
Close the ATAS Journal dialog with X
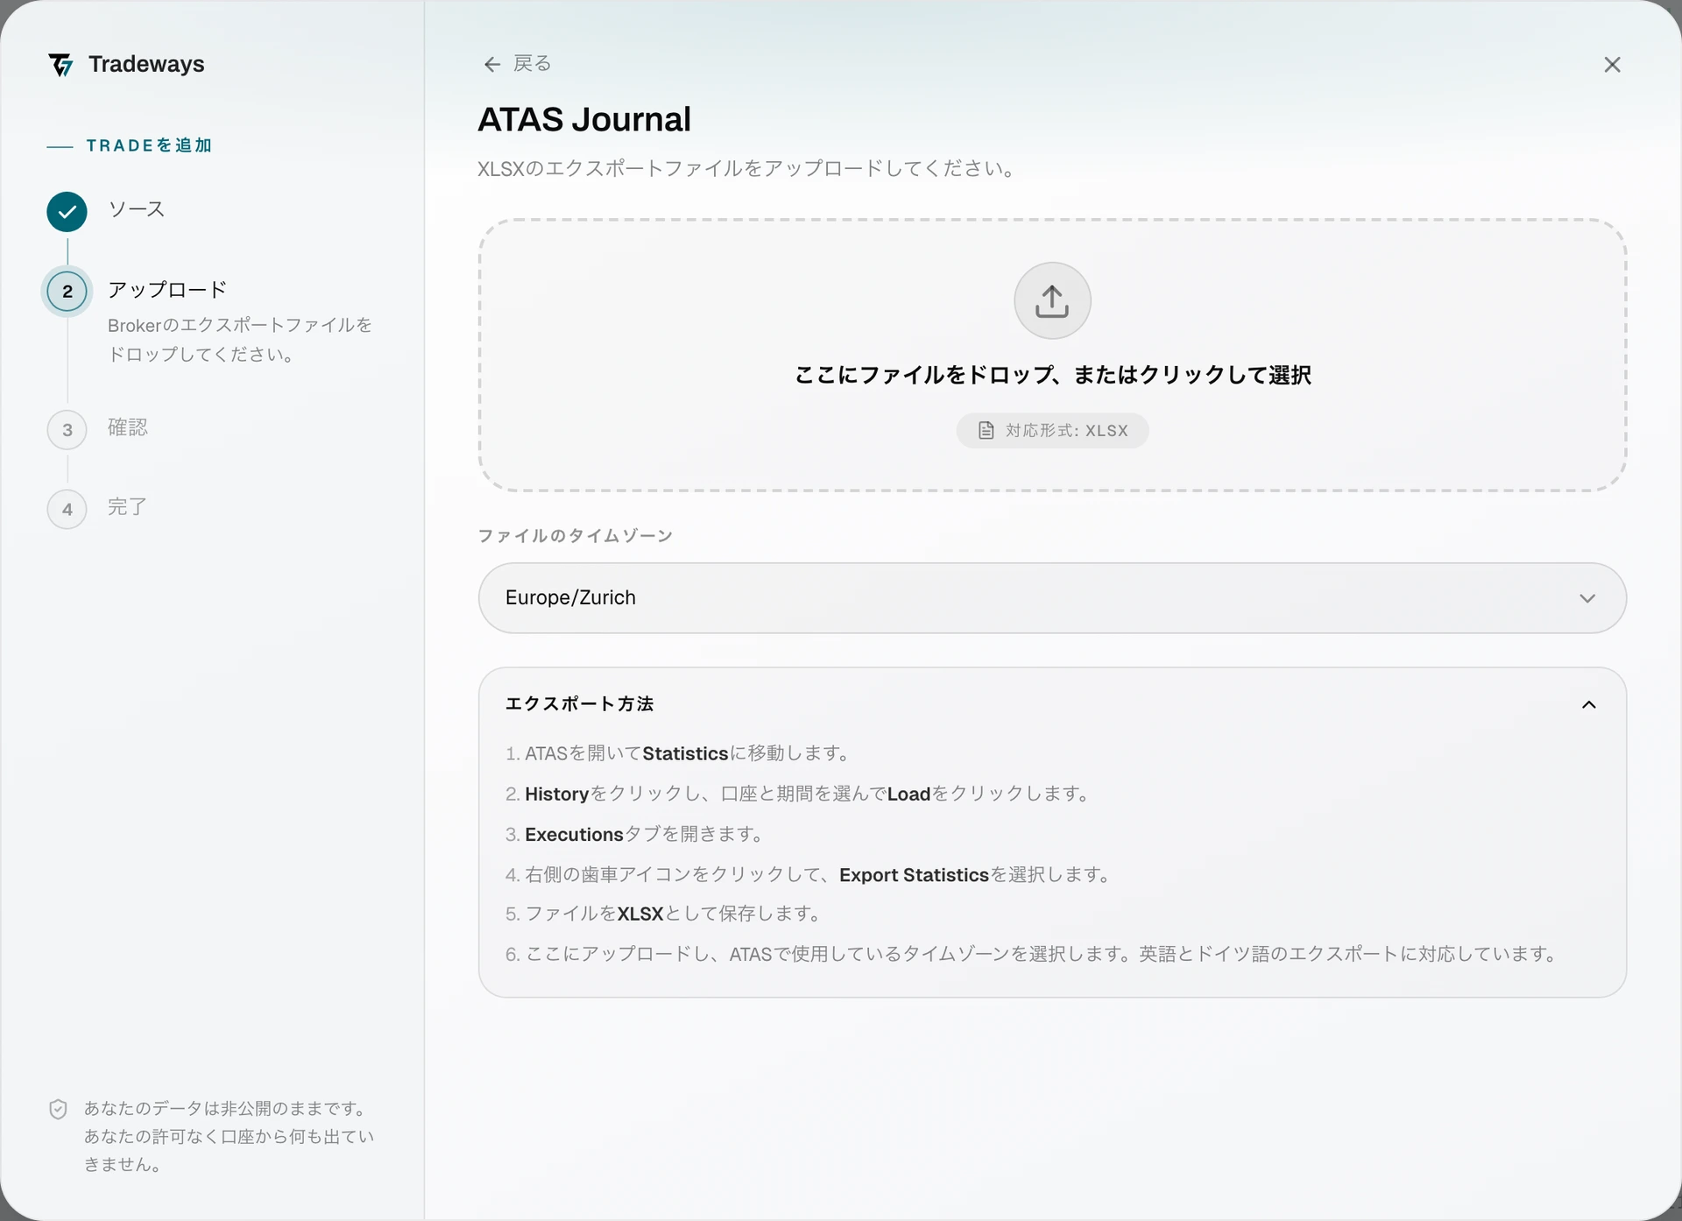tap(1612, 65)
